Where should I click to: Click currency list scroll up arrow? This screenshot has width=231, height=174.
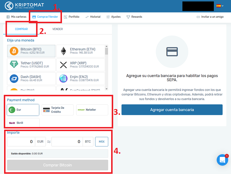[106, 46]
